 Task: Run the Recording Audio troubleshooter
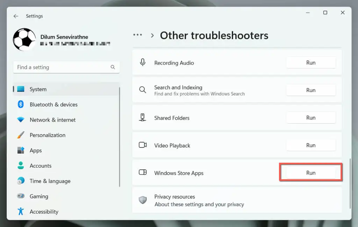coord(311,63)
